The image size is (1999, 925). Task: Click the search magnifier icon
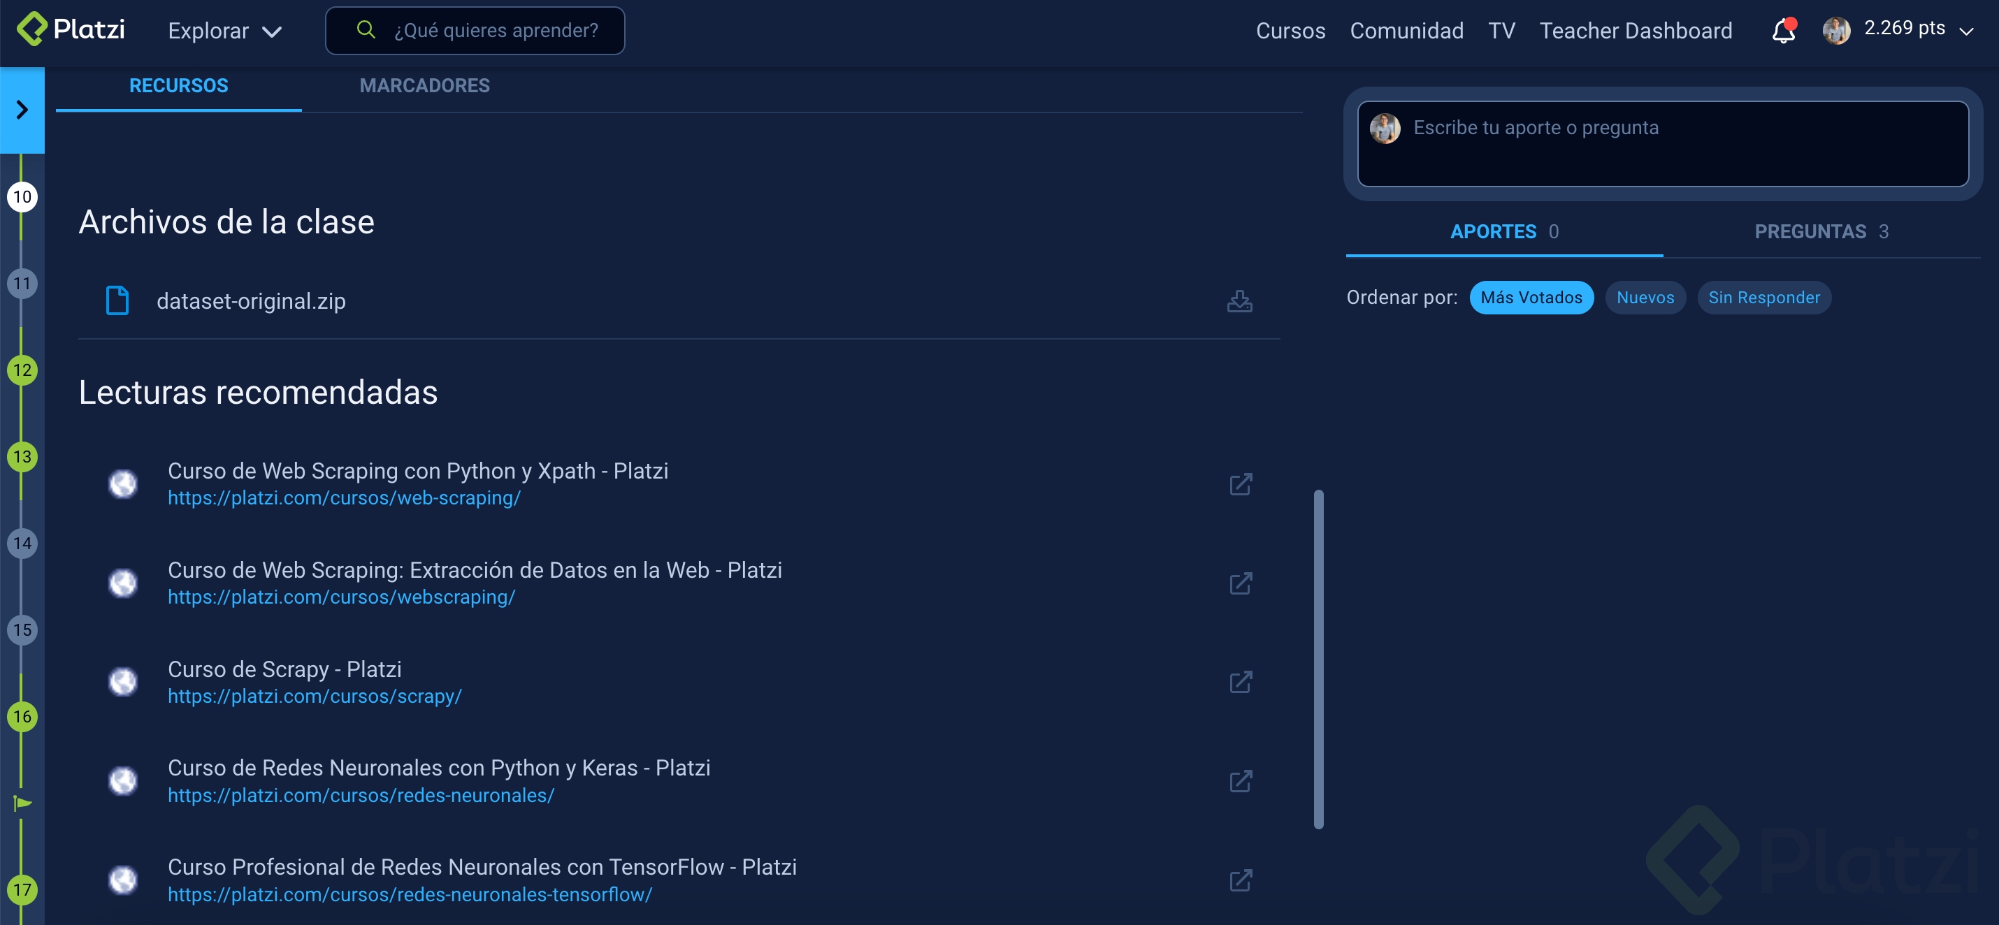365,29
